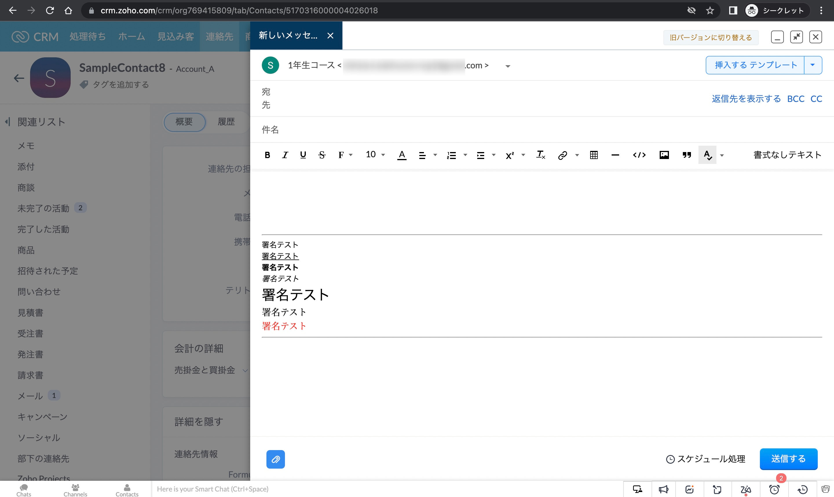
Task: Apply strikethrough formatting
Action: [322, 155]
